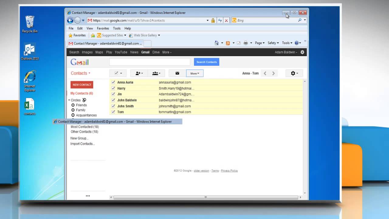This screenshot has width=389, height=219.
Task: Switch to the Contact Manager browser tab
Action: 105,43
